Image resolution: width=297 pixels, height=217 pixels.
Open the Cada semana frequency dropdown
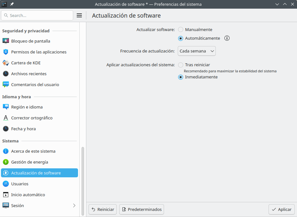click(197, 51)
